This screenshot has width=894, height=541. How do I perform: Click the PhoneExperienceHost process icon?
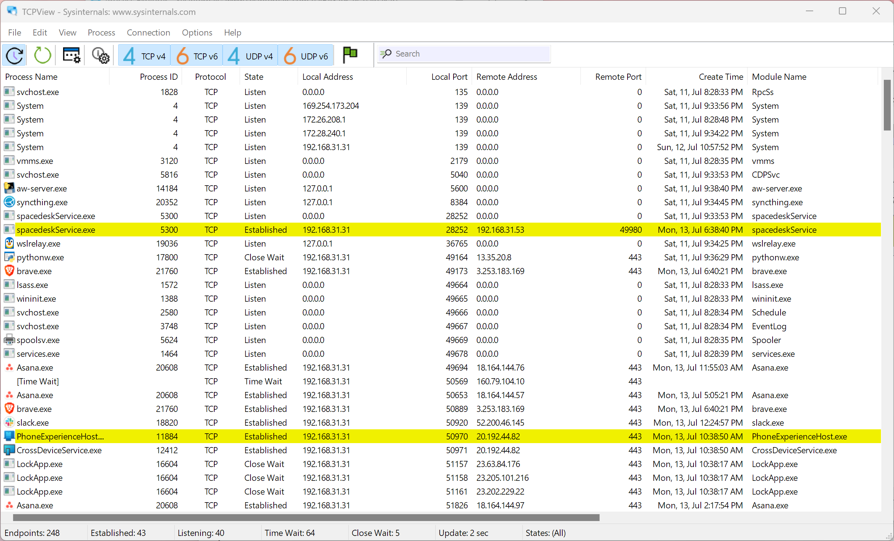tap(9, 436)
